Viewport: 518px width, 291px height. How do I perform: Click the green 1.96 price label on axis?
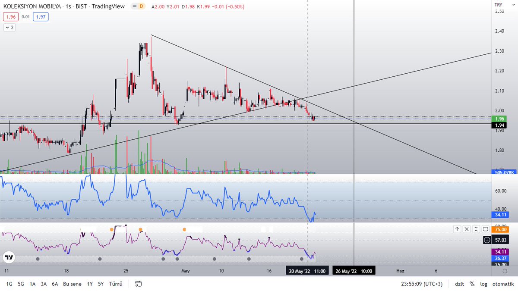point(500,119)
